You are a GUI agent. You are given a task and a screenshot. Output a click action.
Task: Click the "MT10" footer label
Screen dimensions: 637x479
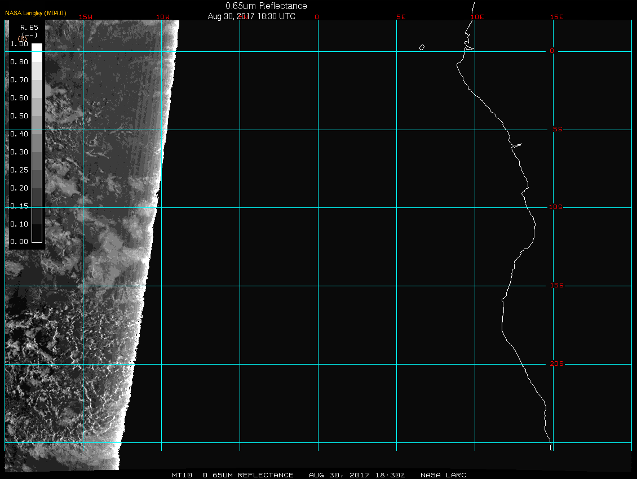click(182, 475)
